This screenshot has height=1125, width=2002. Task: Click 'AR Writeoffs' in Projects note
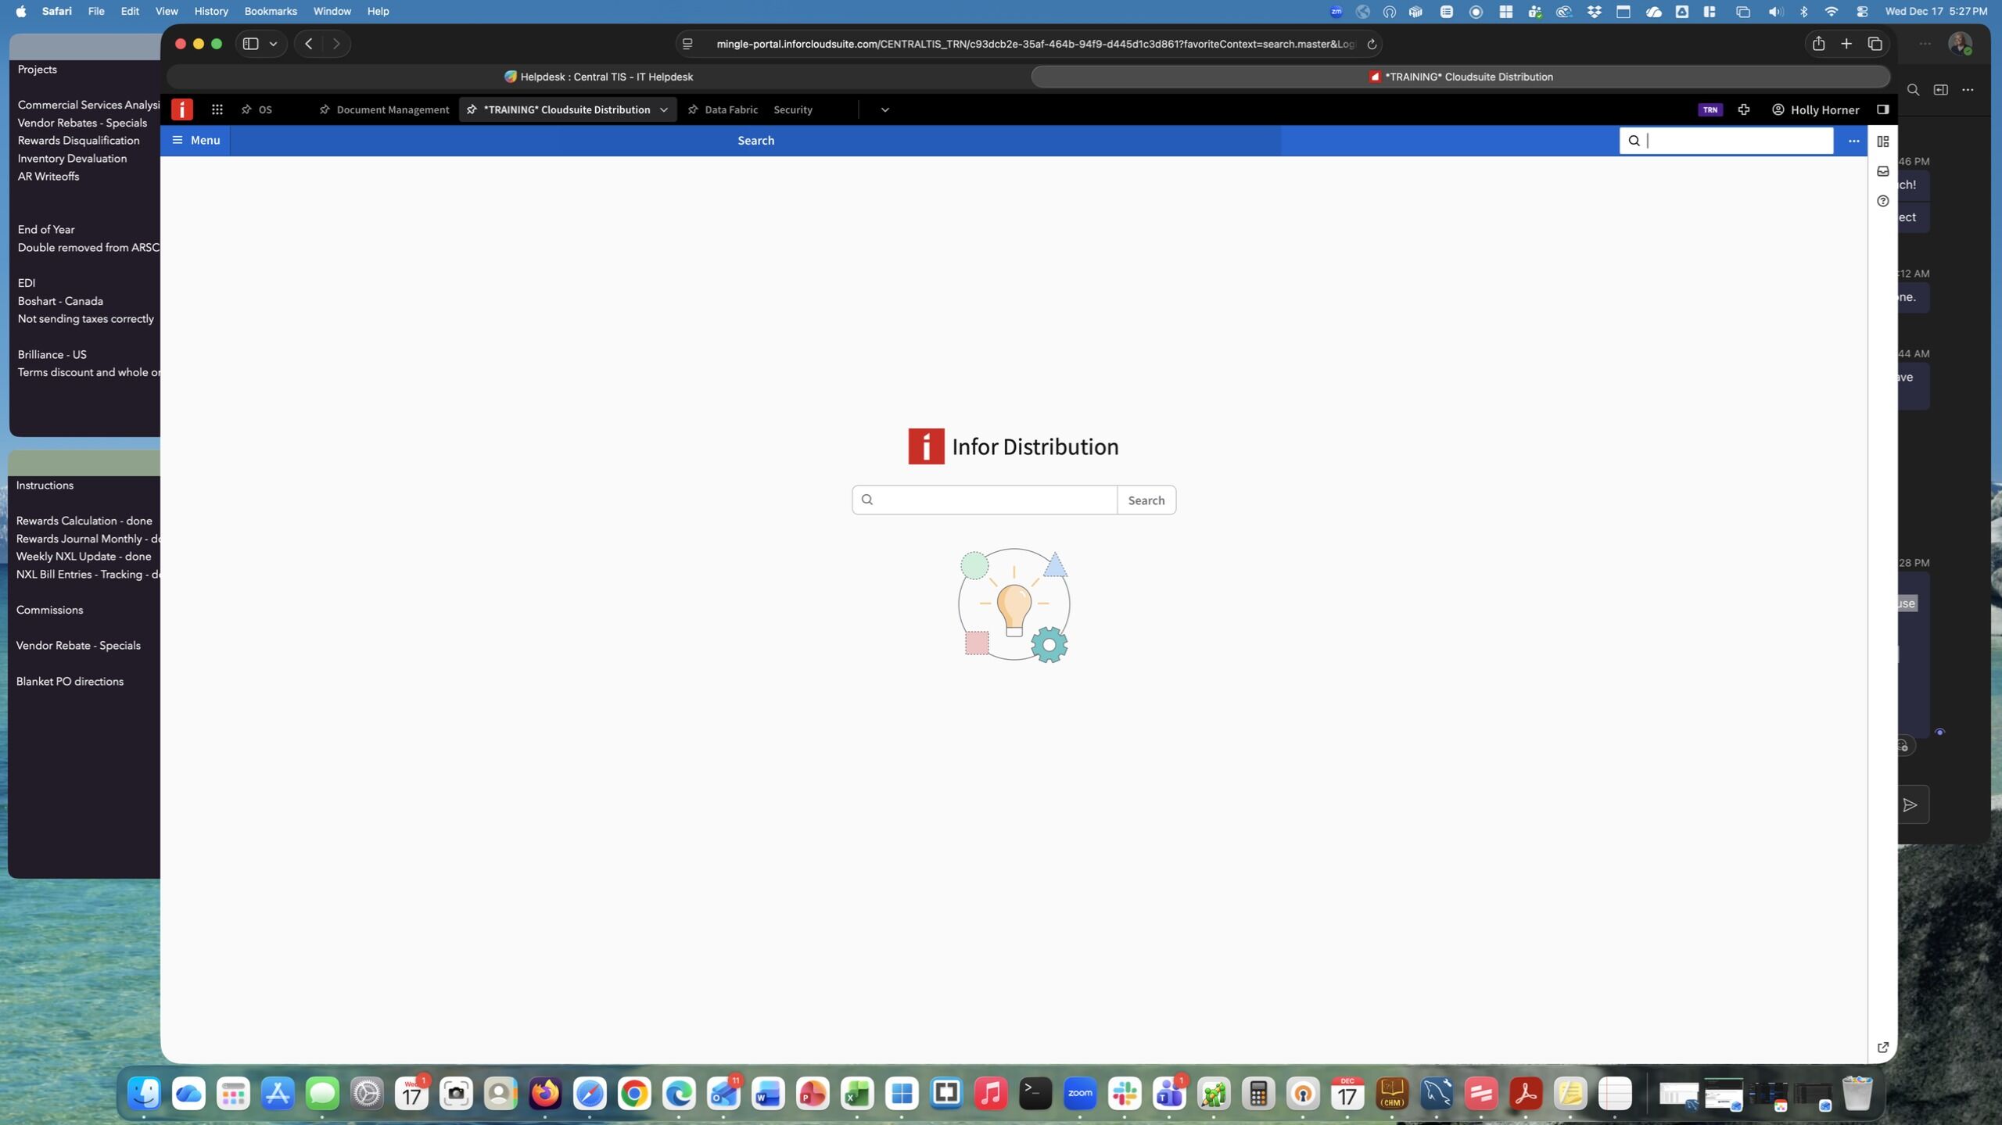point(48,177)
